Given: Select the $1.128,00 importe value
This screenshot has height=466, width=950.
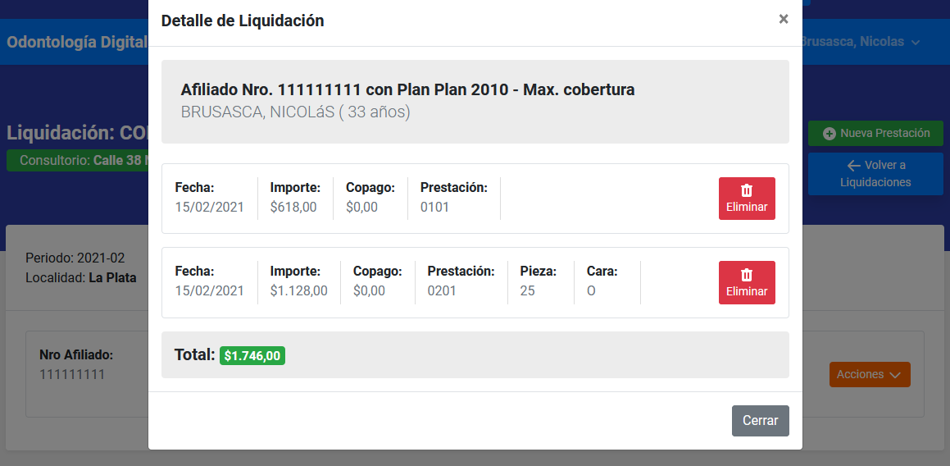Looking at the screenshot, I should pos(298,290).
